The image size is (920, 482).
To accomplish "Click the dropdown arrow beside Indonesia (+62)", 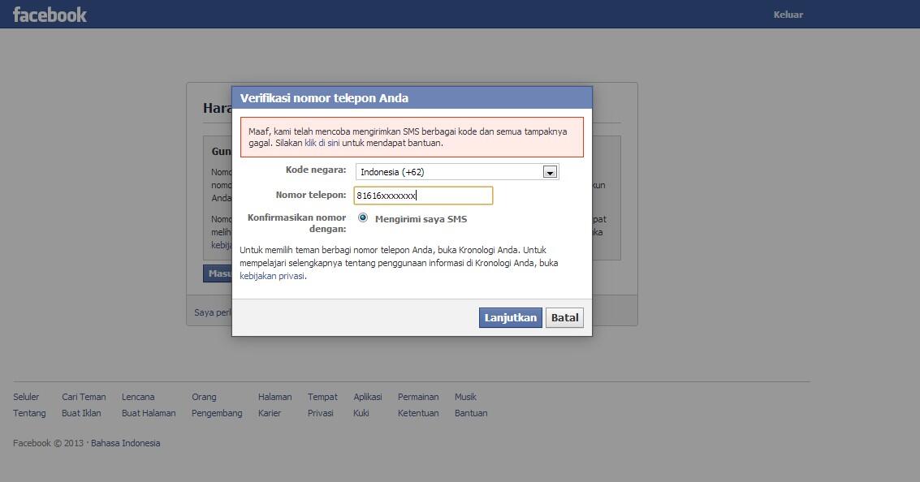I will pyautogui.click(x=550, y=172).
